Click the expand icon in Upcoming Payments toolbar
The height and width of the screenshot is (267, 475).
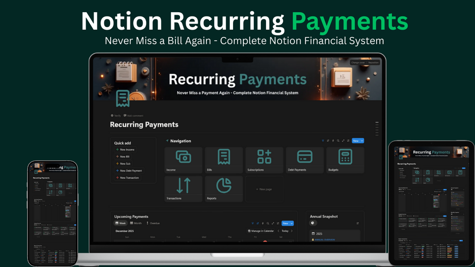(x=273, y=224)
